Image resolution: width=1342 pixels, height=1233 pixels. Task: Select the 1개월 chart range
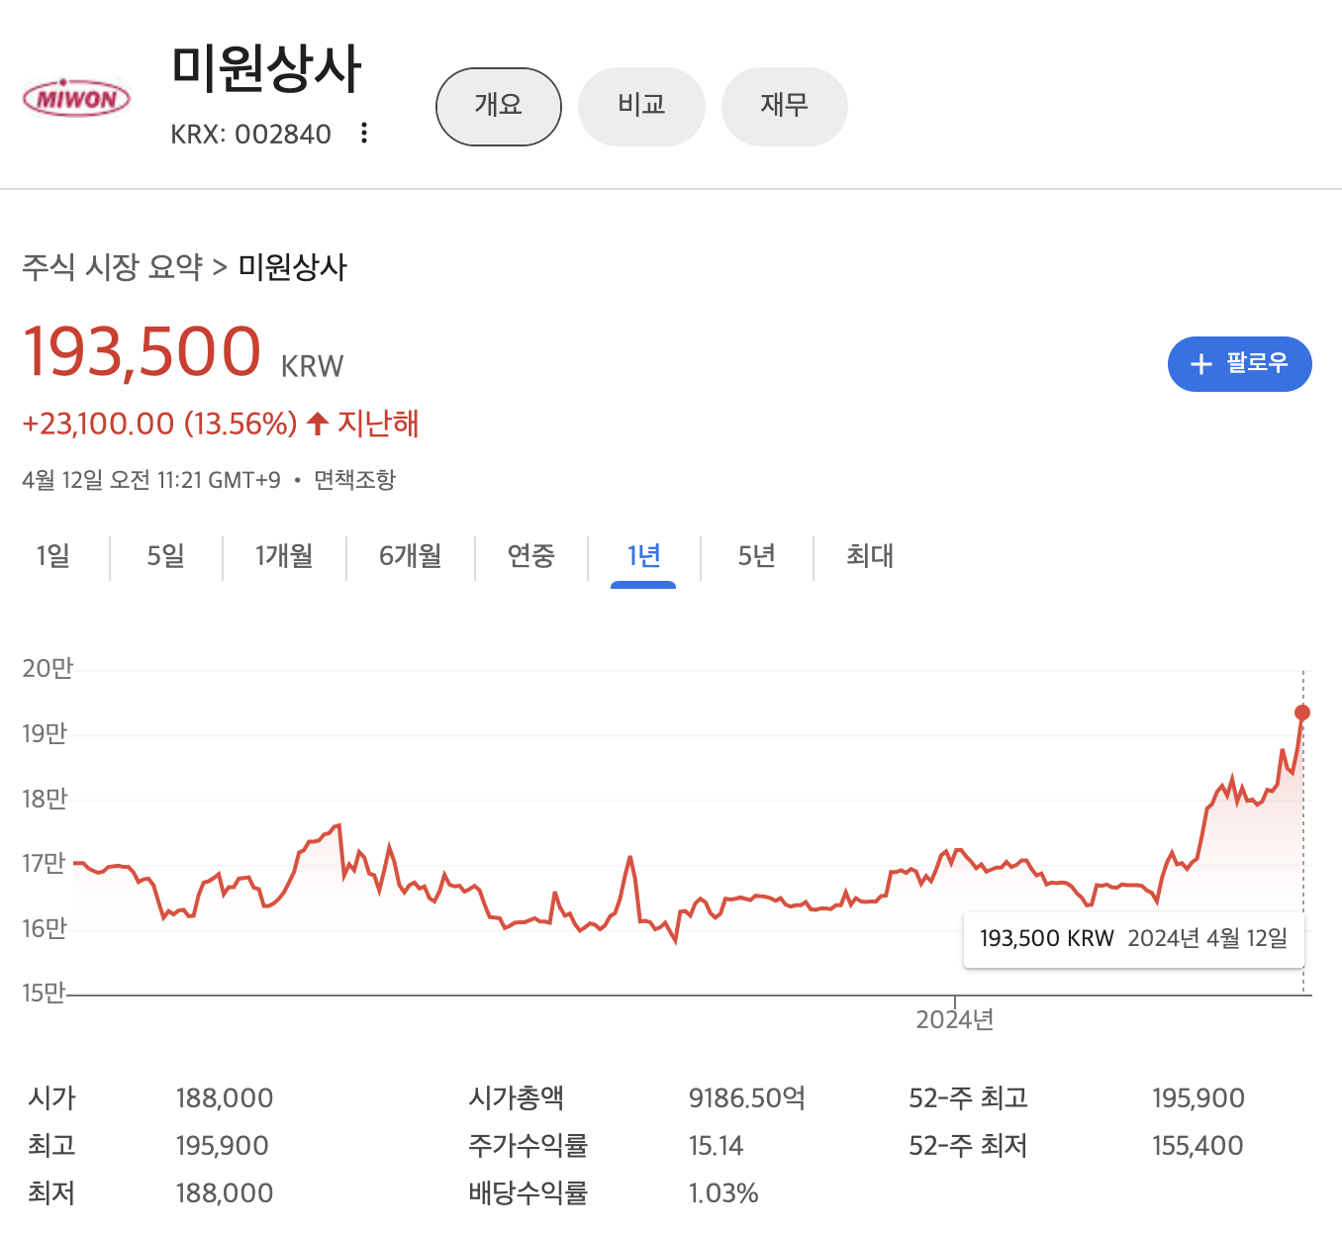pos(284,556)
